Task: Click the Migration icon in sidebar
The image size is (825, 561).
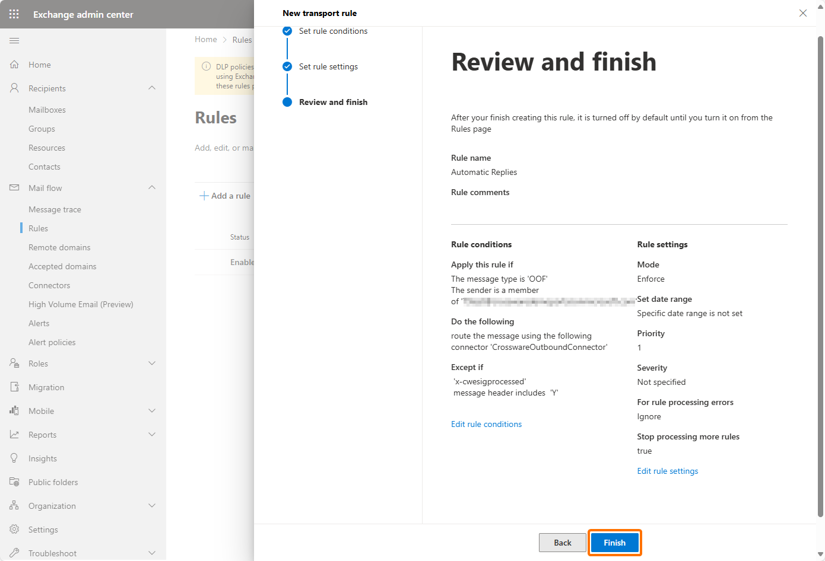Action: pyautogui.click(x=14, y=387)
